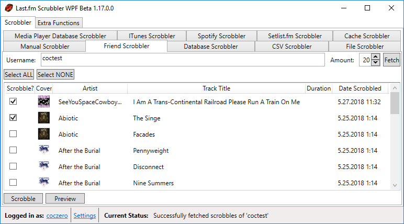This screenshot has width=404, height=224.
Task: Uncheck the SeeYouSpaceCowboy track scrobble checkbox
Action: [13, 102]
